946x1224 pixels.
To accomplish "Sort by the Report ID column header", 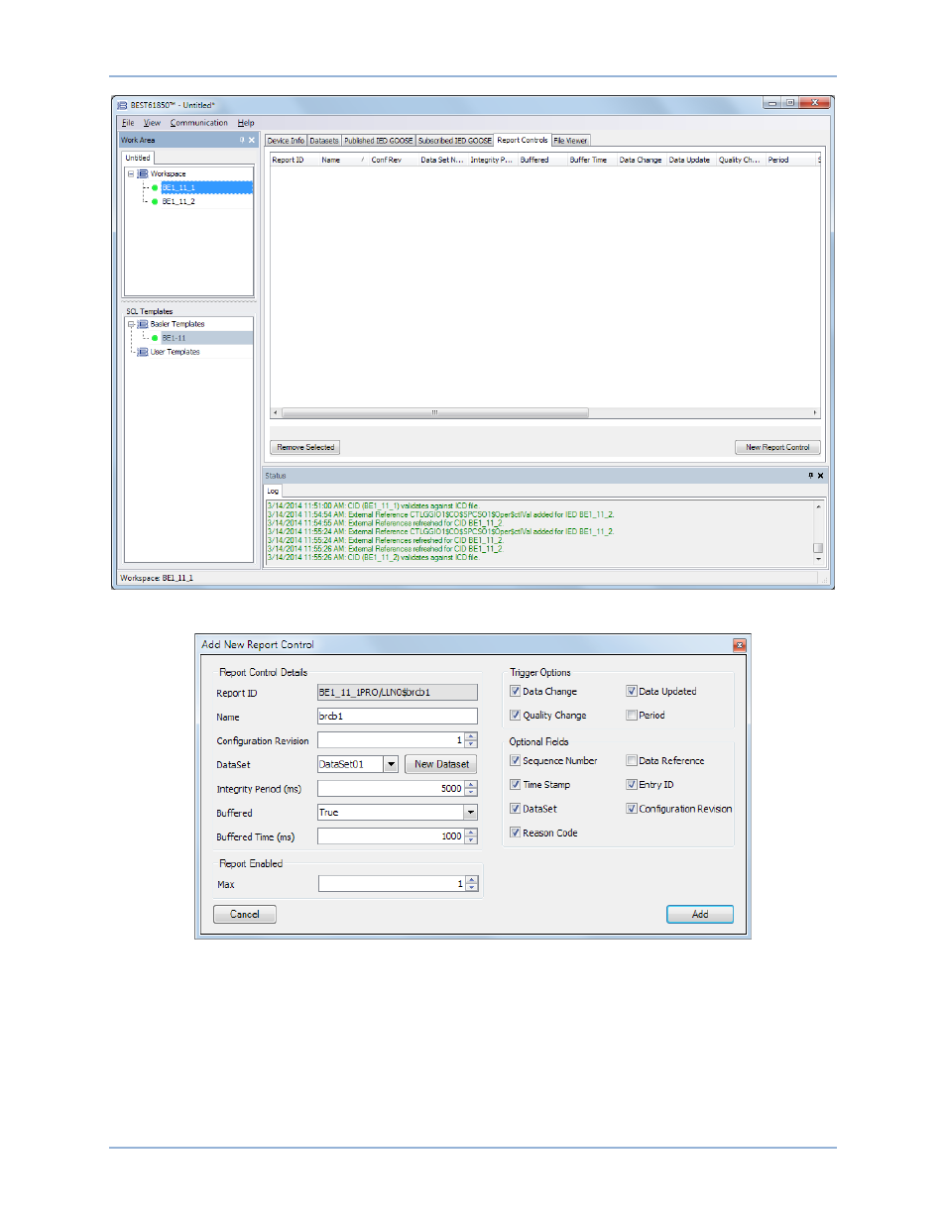I will pyautogui.click(x=294, y=160).
